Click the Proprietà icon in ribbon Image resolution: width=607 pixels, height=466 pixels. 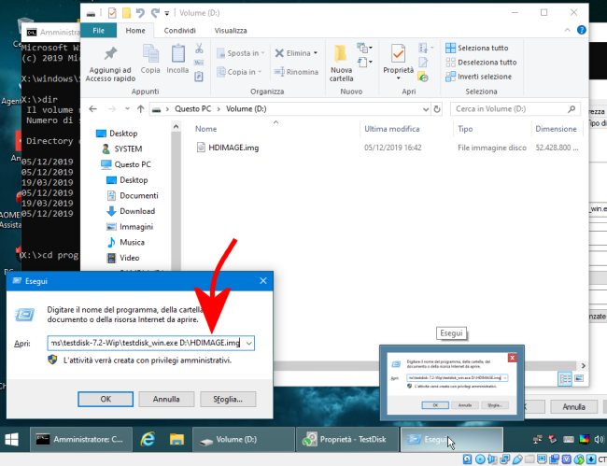point(398,53)
